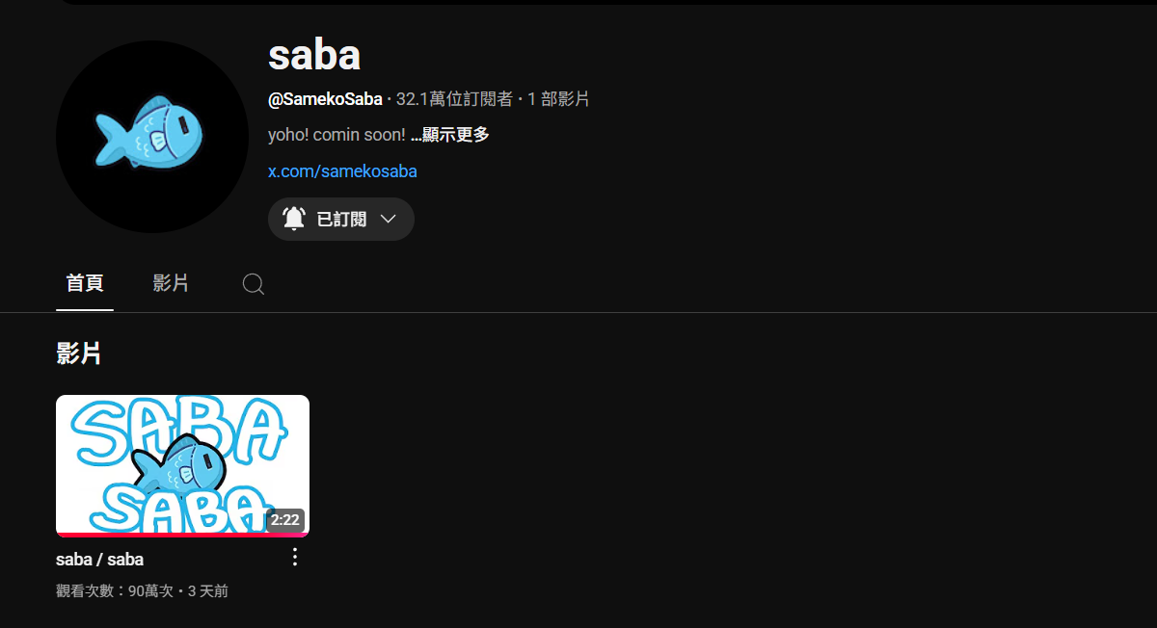Screen dimensions: 1157x628
Task: Click the @SamekoSaba channel handle
Action: 325,98
